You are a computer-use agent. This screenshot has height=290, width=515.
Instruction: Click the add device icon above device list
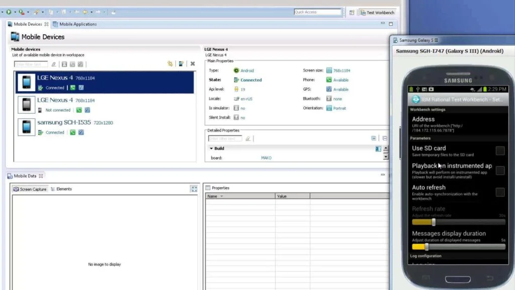click(181, 63)
